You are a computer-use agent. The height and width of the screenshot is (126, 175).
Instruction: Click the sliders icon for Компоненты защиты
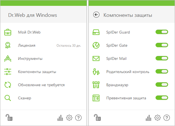point(8,72)
